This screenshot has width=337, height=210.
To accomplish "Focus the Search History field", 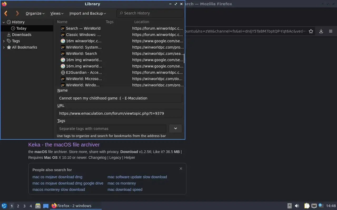I will [x=150, y=13].
